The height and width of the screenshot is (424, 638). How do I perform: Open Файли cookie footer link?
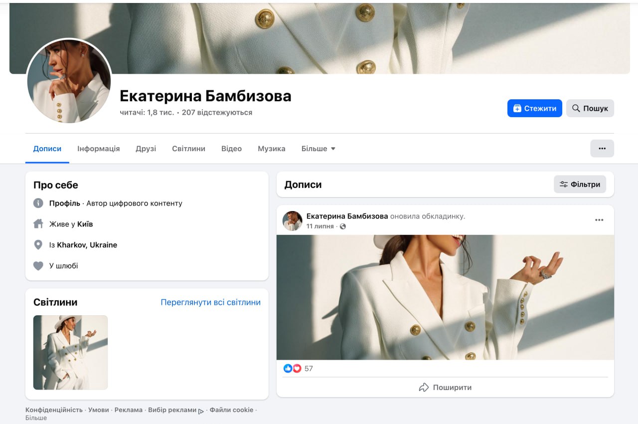coord(231,410)
